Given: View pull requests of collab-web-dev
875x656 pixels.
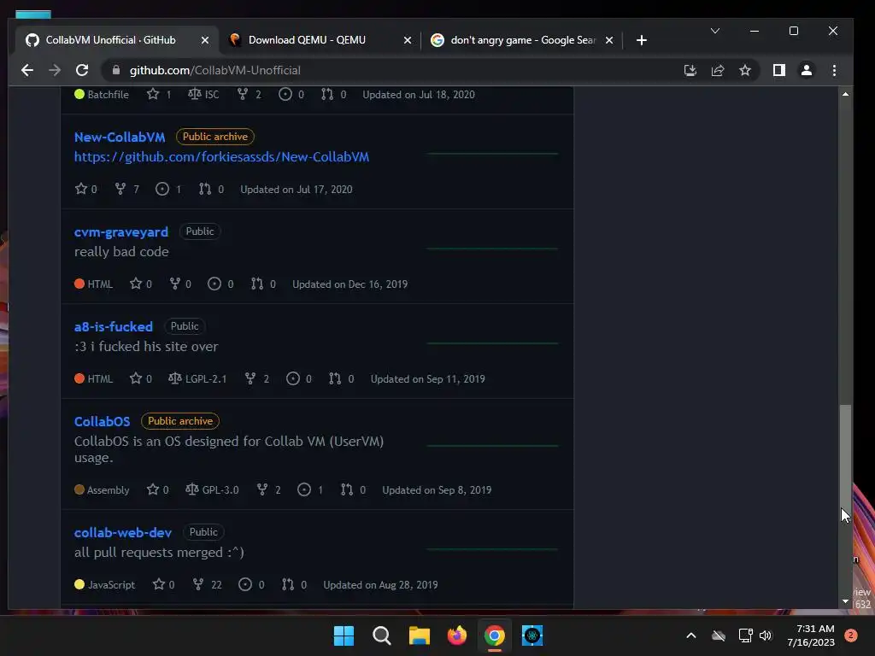Looking at the screenshot, I should tap(294, 584).
